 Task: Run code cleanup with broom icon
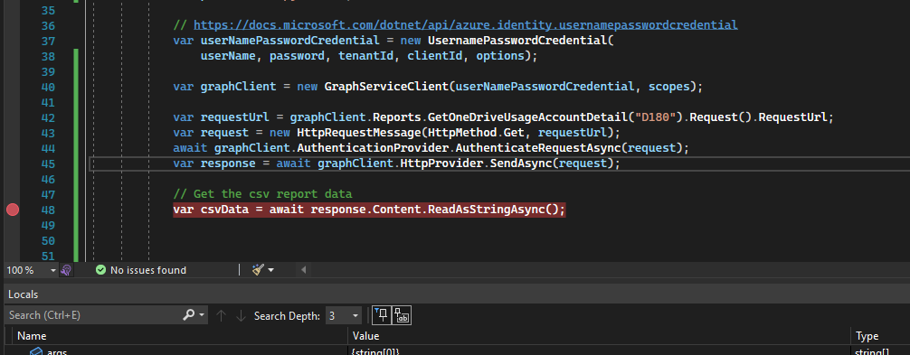[x=259, y=270]
